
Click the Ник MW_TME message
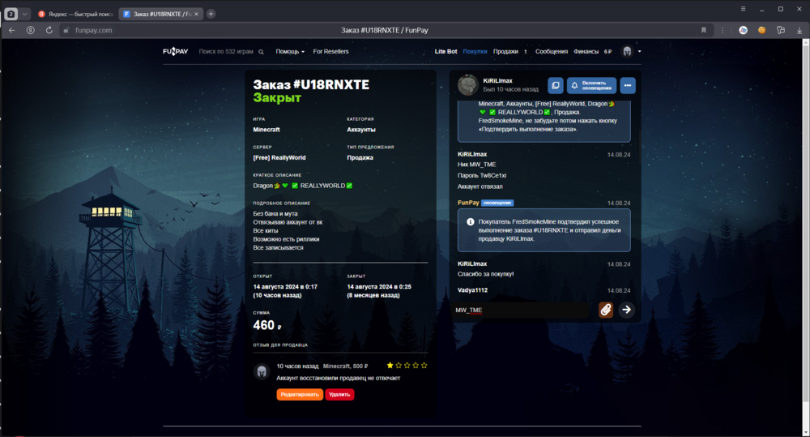(477, 165)
